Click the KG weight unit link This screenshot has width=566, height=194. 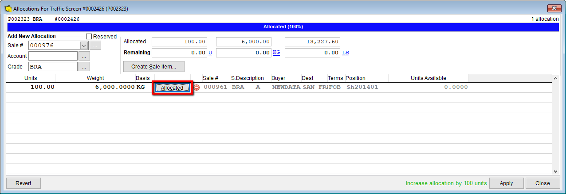(276, 53)
